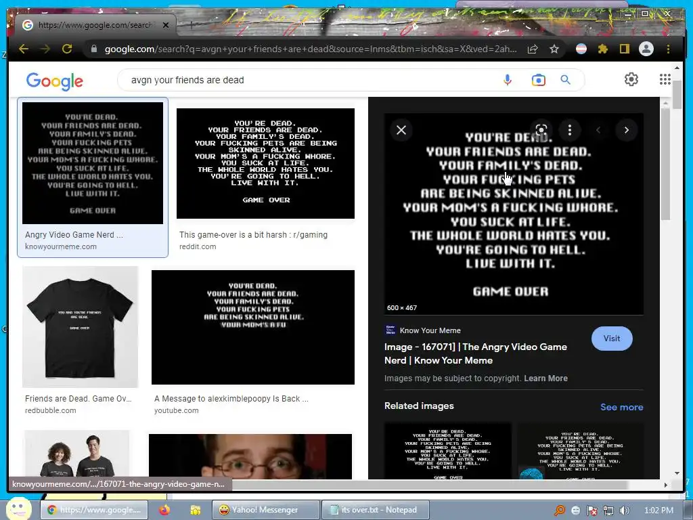
Task: Click the browser forward arrow
Action: (x=45, y=49)
